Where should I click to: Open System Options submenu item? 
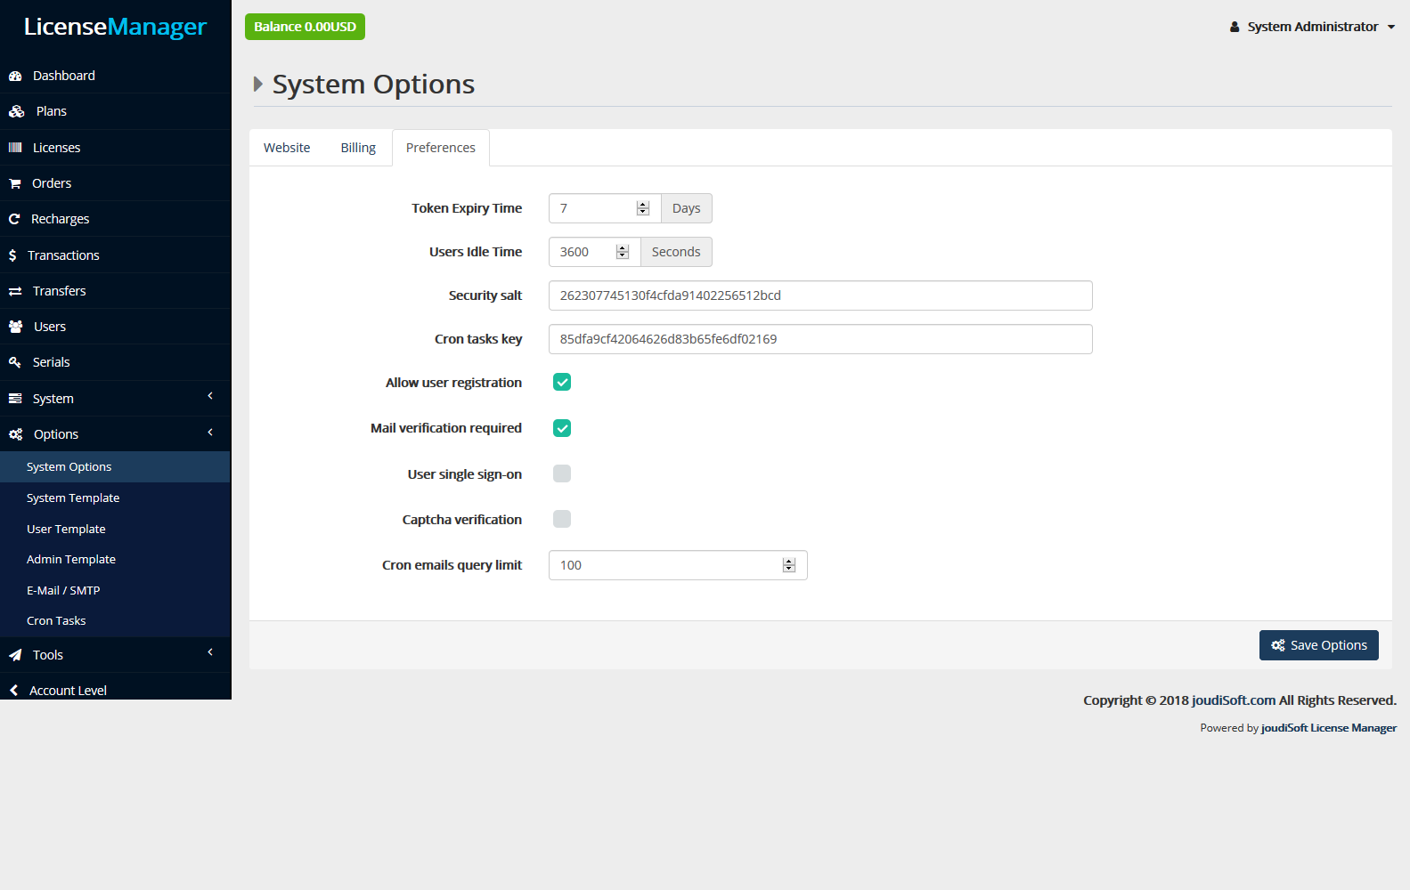(x=115, y=467)
